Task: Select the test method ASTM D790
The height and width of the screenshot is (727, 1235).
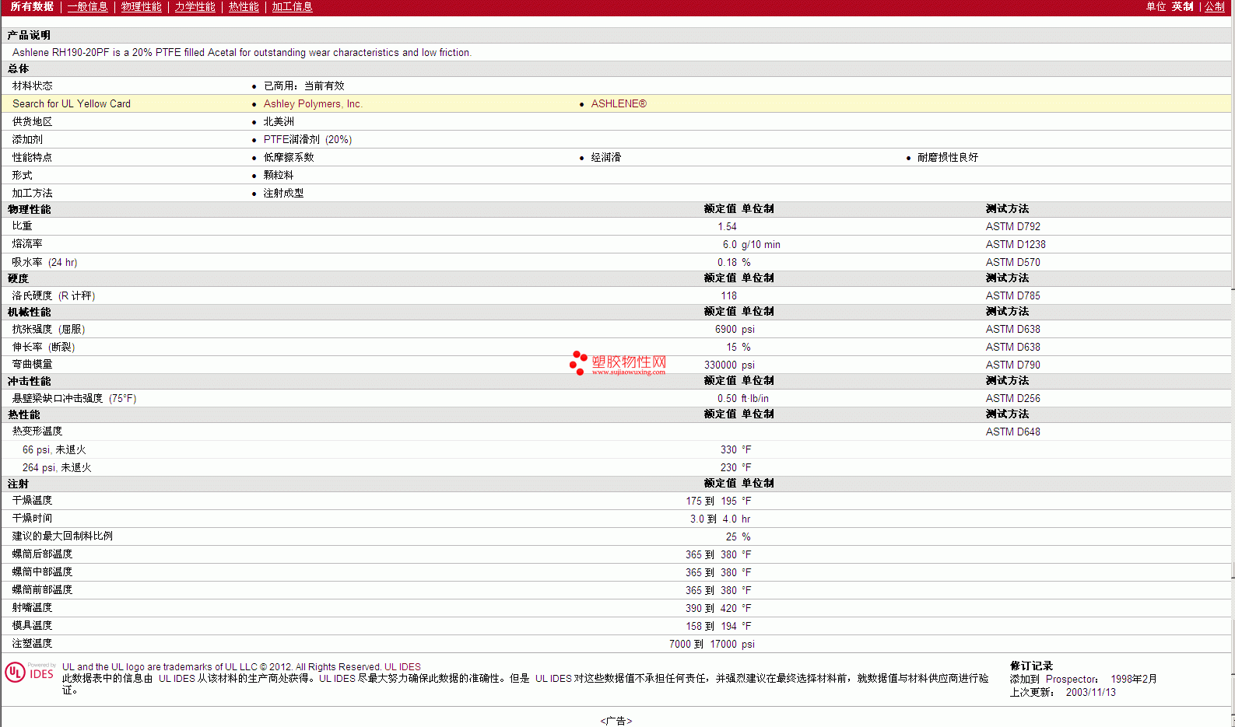Action: tap(1012, 365)
